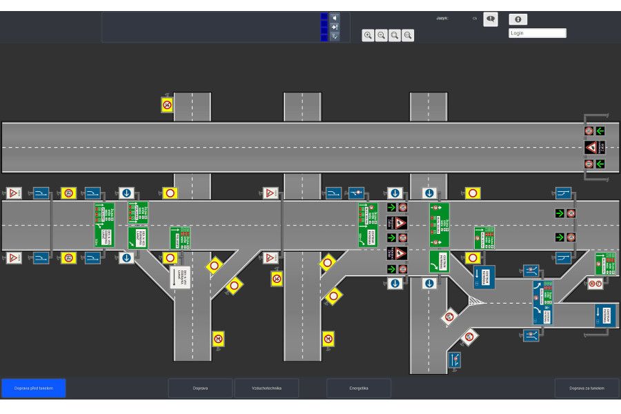The width and height of the screenshot is (621, 414).
Task: Select the zoom in magnifier tool
Action: pos(368,34)
